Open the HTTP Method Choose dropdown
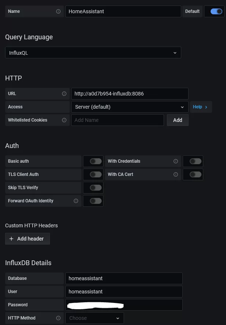 point(94,318)
